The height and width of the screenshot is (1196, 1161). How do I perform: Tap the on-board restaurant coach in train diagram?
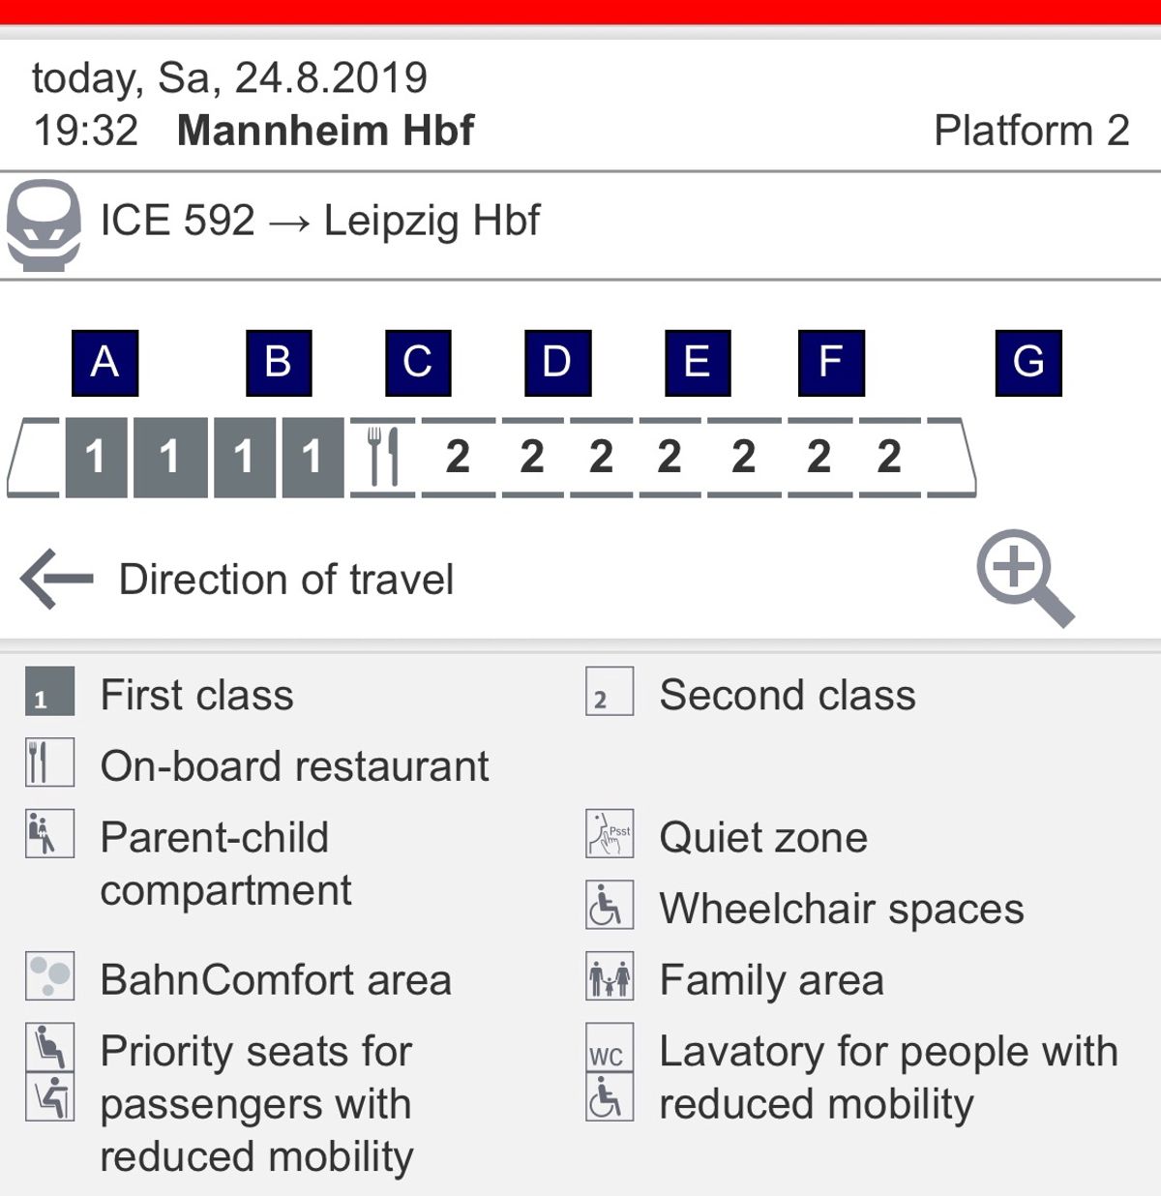[x=383, y=457]
